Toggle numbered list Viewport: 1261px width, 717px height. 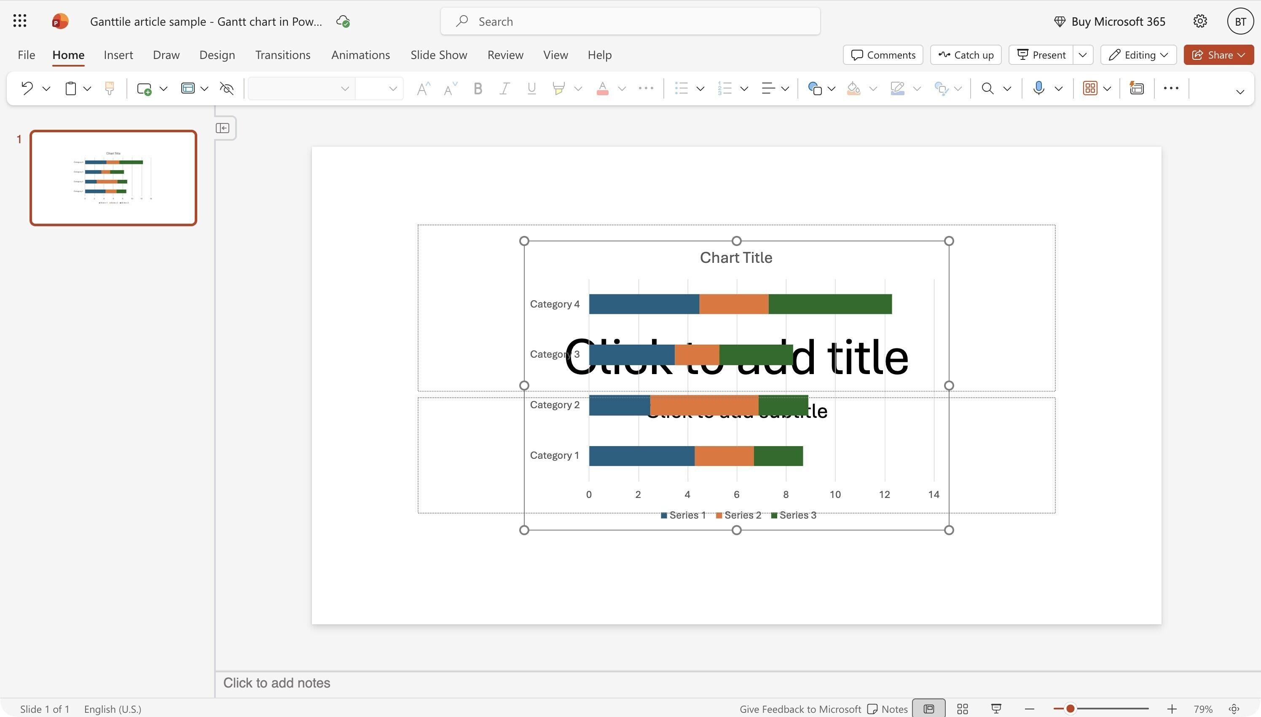point(724,88)
